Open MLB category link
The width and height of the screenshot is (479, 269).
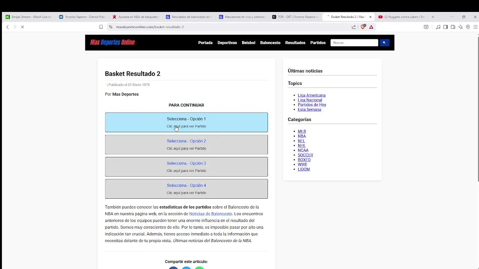302,132
